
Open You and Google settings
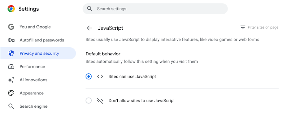[x=38, y=27]
